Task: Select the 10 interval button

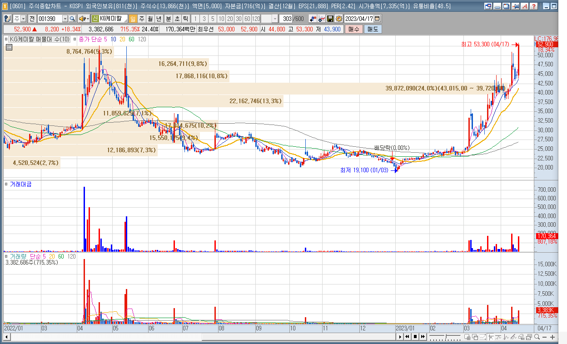Action: (221, 19)
